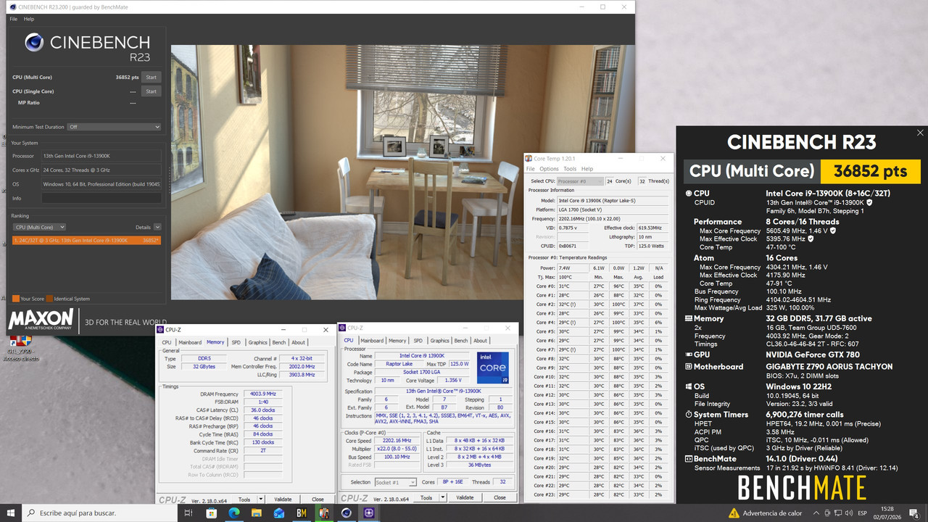928x522 pixels.
Task: Open File Explorer from the taskbar
Action: click(x=256, y=513)
